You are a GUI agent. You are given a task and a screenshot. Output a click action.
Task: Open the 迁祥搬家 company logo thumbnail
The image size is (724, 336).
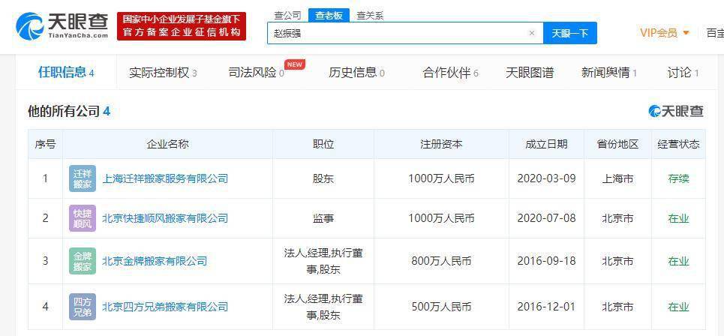point(83,178)
